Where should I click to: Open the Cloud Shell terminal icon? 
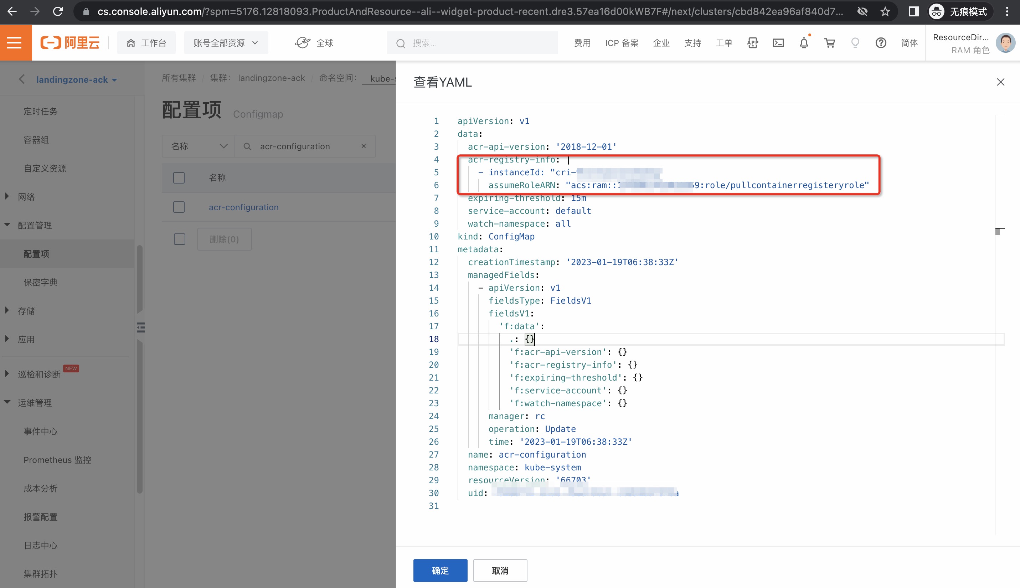778,43
